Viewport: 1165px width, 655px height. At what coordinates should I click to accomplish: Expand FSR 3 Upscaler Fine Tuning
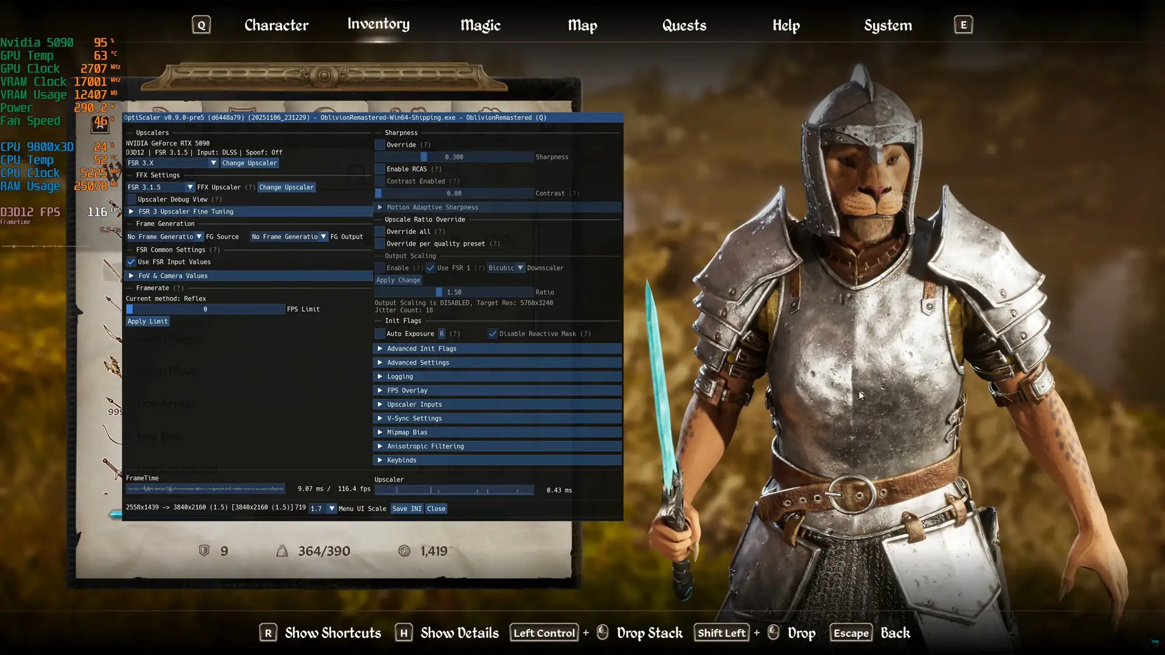(249, 212)
